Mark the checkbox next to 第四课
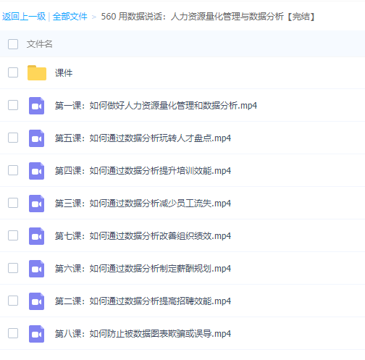The height and width of the screenshot is (360, 365). 13,170
